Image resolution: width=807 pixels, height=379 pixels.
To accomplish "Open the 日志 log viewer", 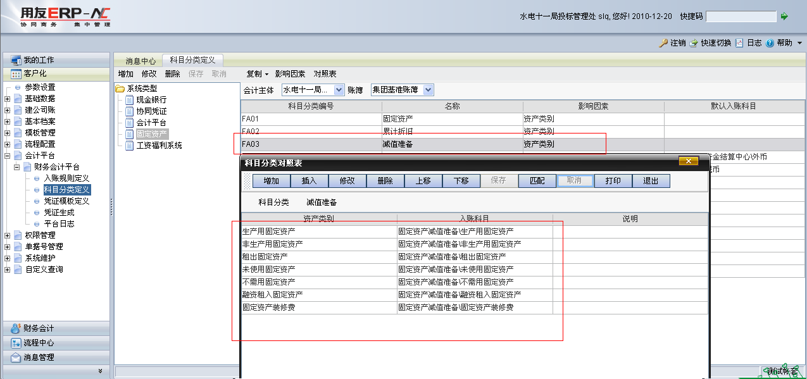I will [x=749, y=43].
